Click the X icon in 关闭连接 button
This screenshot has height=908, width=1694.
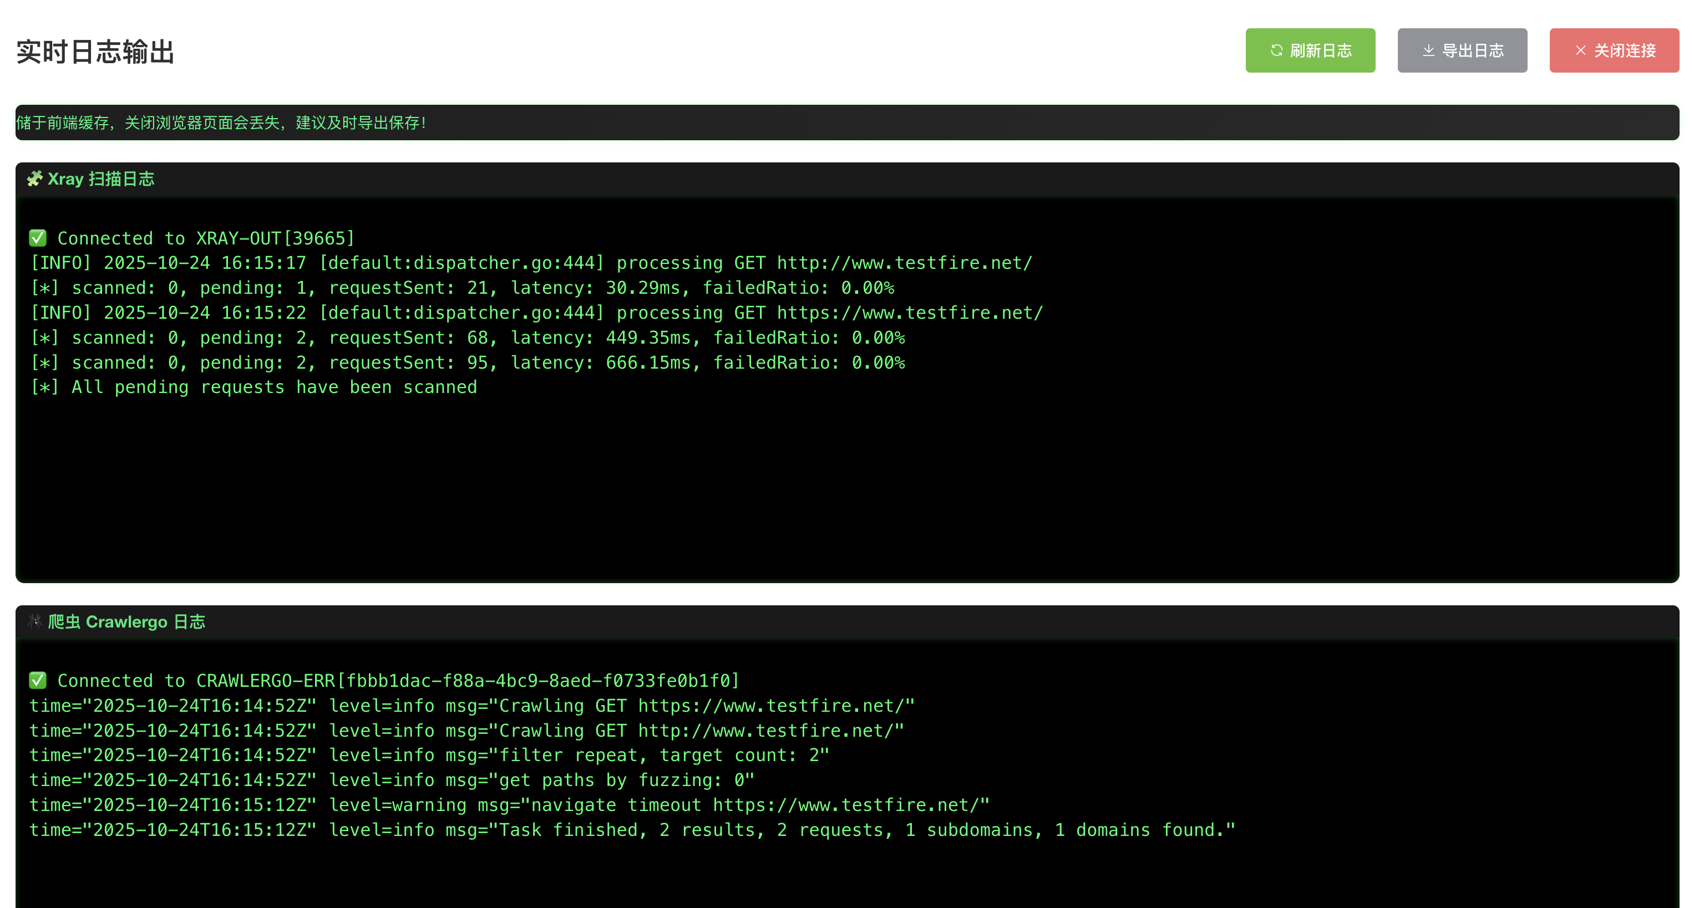point(1581,50)
